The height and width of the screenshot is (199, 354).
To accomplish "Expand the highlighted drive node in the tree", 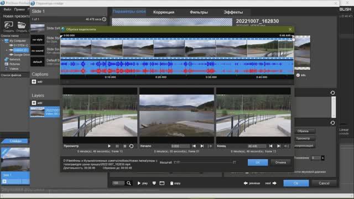I will point(7,50).
